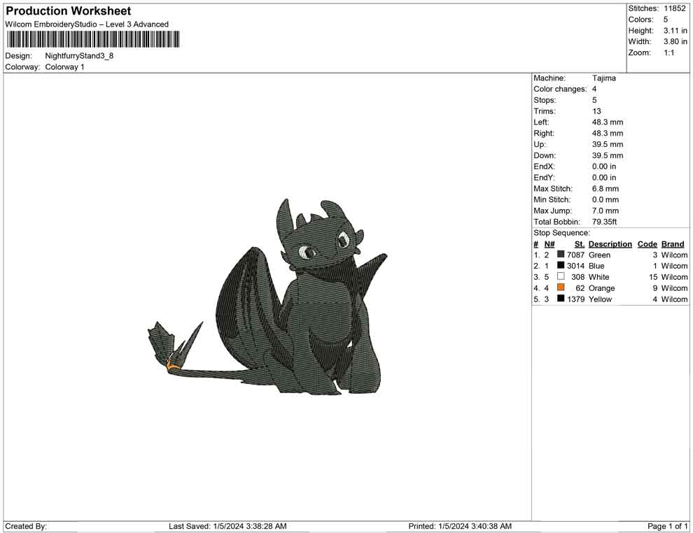Click the Color changes value 4
The width and height of the screenshot is (693, 533).
click(594, 90)
